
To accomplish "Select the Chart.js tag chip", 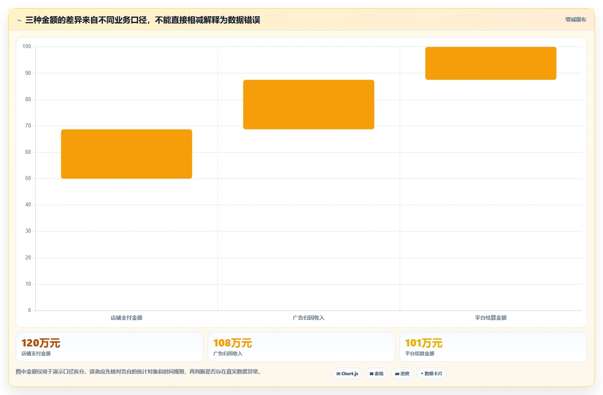I will point(347,374).
